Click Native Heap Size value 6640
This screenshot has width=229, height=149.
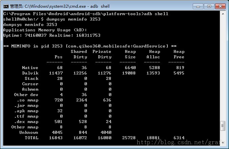pos(130,68)
